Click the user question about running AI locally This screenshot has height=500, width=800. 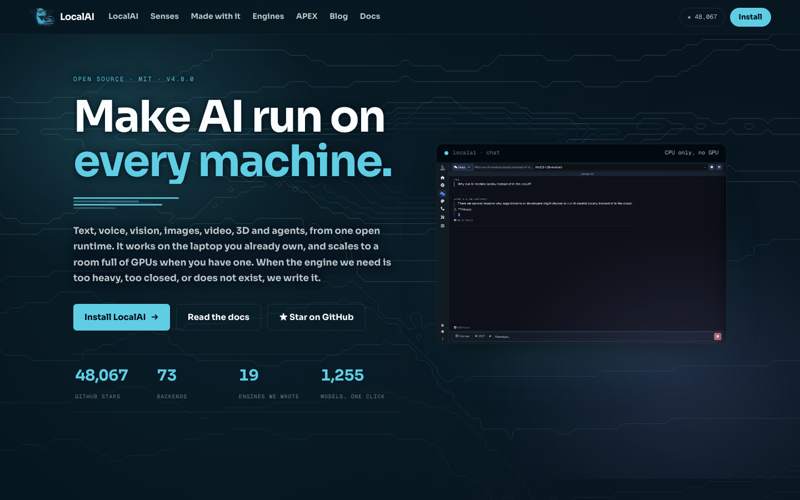point(494,184)
